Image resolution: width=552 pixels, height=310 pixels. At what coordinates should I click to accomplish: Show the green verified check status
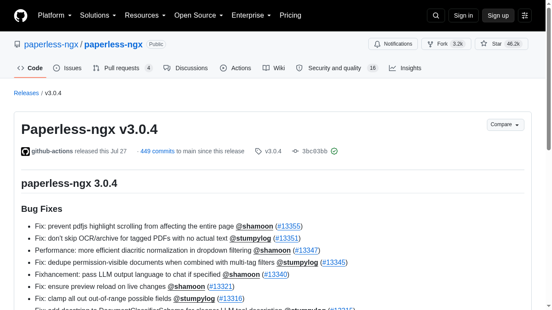pos(334,151)
